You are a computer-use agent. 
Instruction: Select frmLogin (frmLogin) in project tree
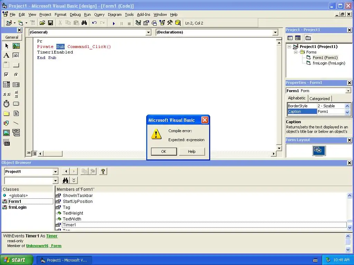[329, 63]
